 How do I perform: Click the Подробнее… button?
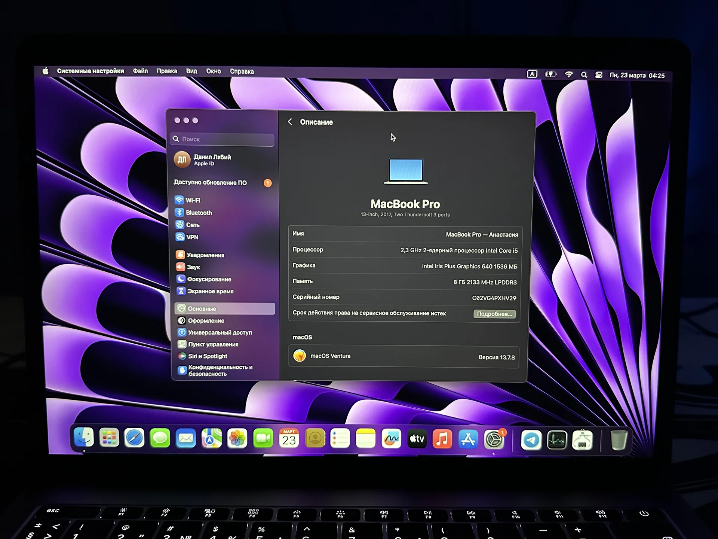(x=494, y=314)
